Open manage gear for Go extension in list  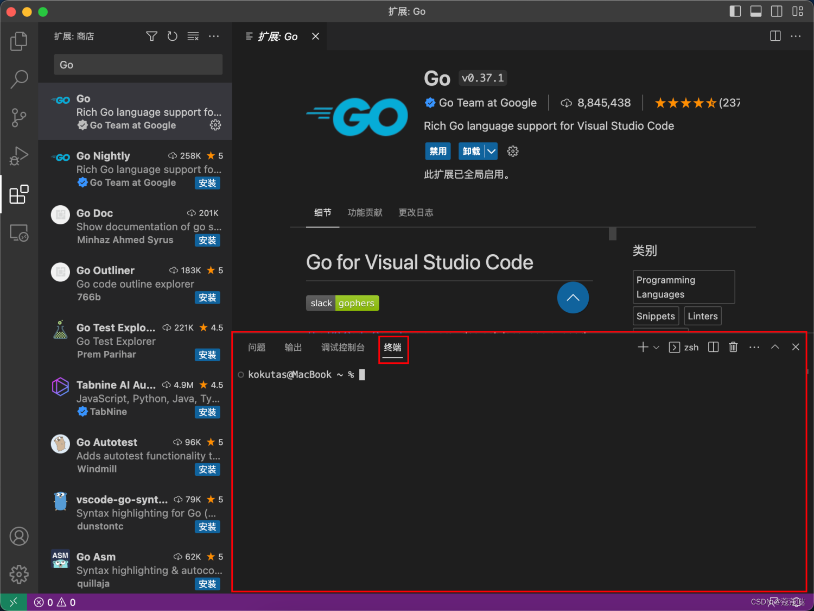point(215,125)
